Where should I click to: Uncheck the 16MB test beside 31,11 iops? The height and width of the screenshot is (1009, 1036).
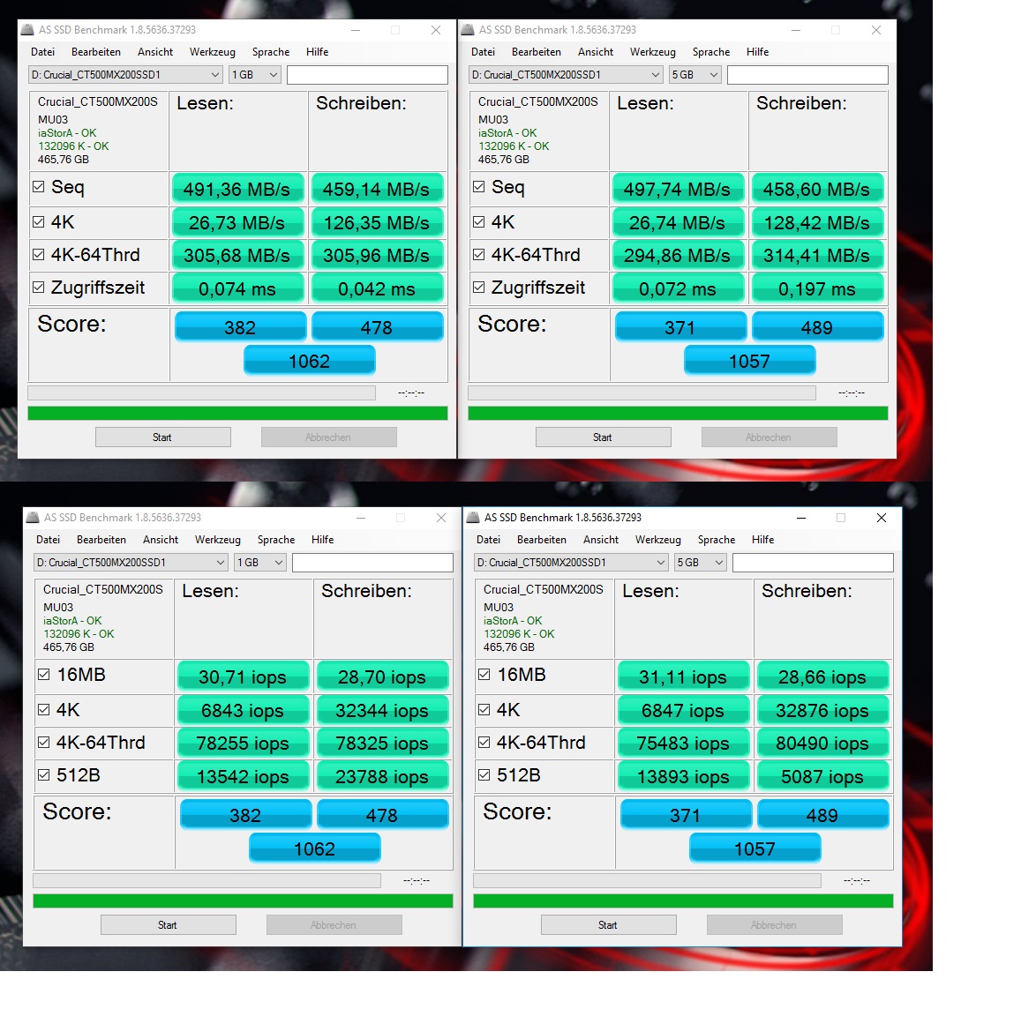484,675
